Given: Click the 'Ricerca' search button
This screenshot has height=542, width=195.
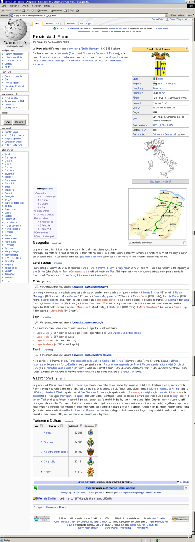Looking at the screenshot, I should [19, 122].
